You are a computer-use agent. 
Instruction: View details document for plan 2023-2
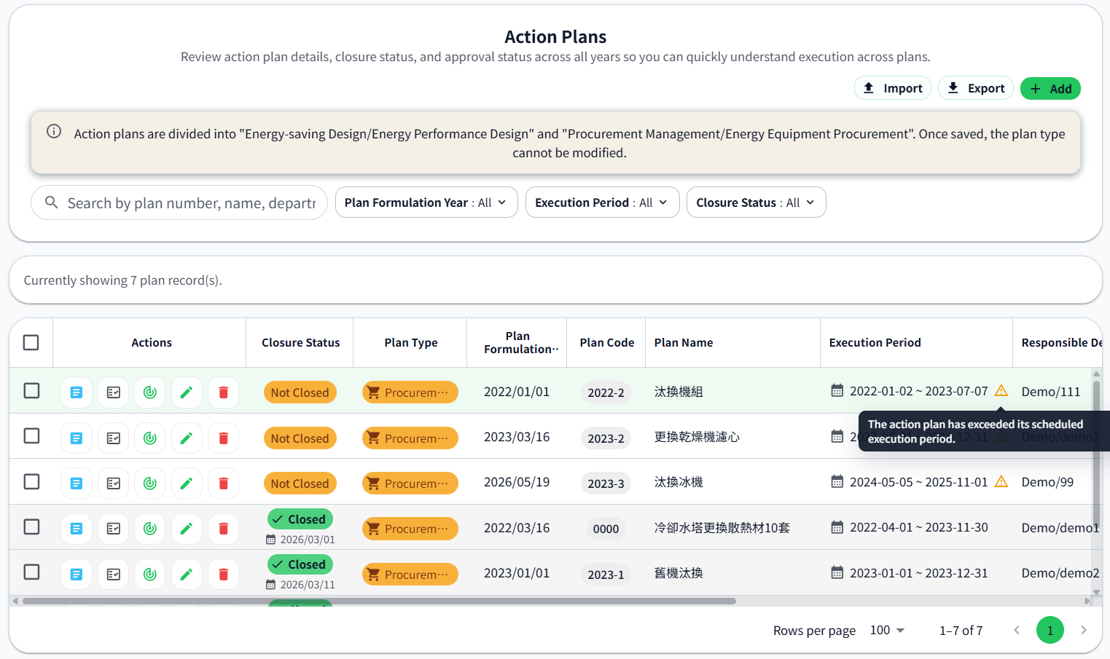click(x=77, y=438)
